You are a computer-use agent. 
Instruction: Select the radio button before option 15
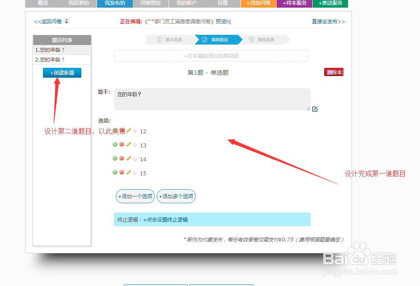[134, 172]
